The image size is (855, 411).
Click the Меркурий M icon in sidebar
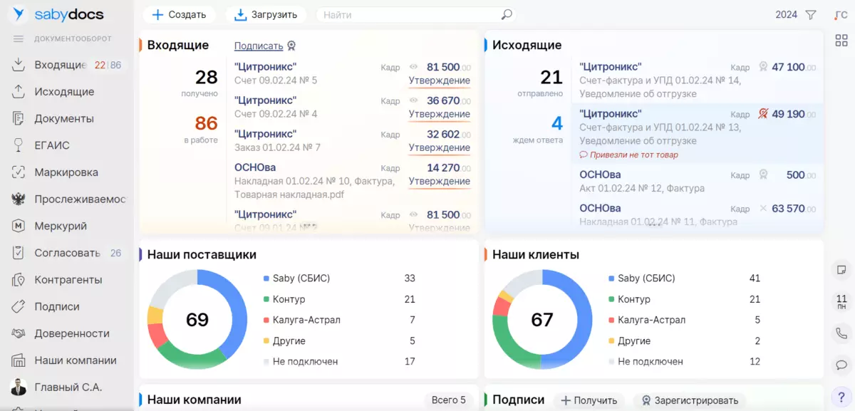click(x=19, y=226)
